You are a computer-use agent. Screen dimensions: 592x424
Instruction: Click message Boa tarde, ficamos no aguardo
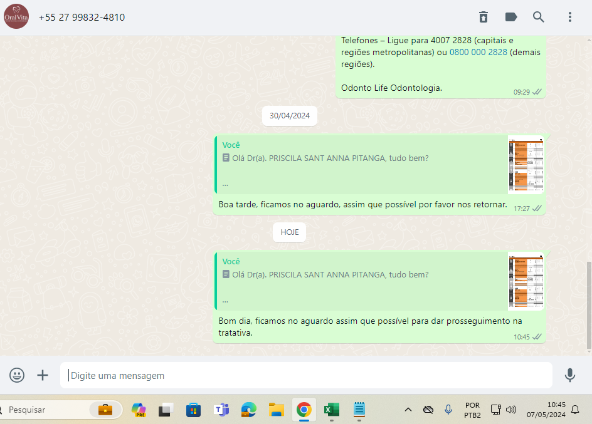click(x=362, y=204)
